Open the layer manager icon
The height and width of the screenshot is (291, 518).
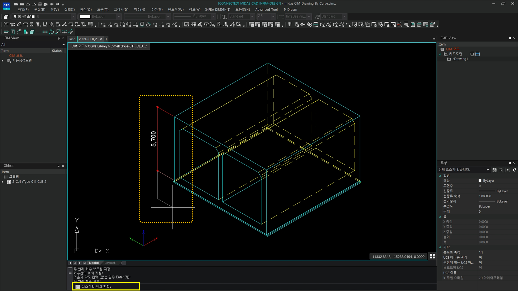tap(6, 17)
